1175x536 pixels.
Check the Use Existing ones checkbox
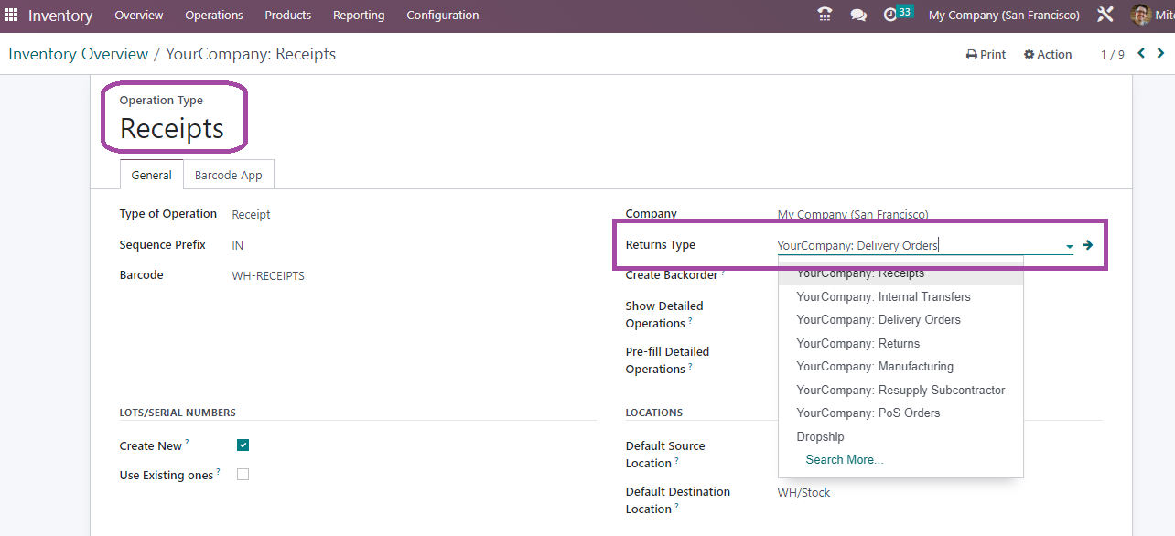coord(243,474)
